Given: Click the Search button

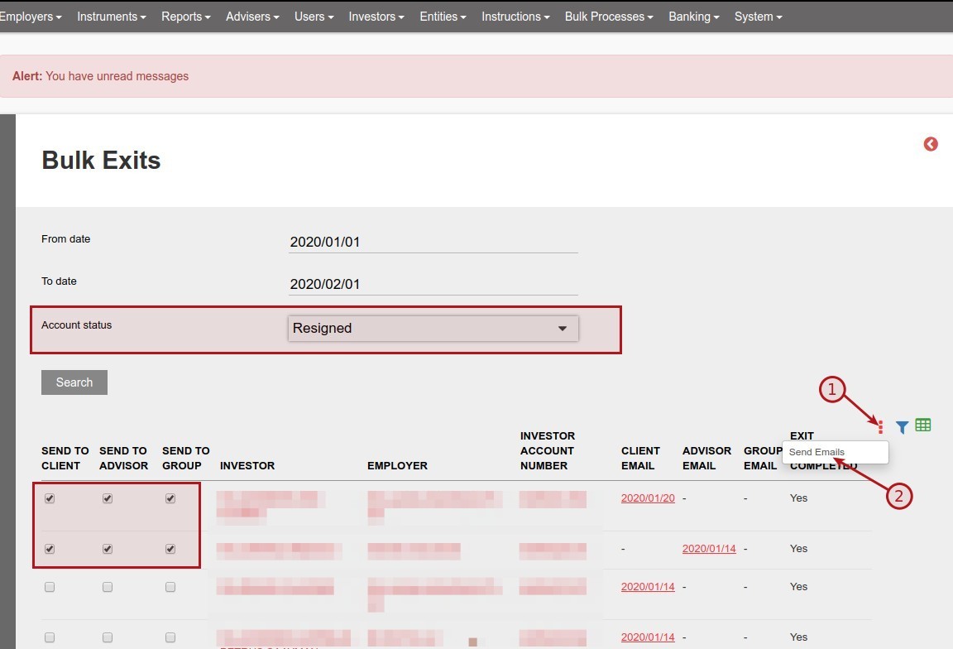Looking at the screenshot, I should tap(74, 382).
